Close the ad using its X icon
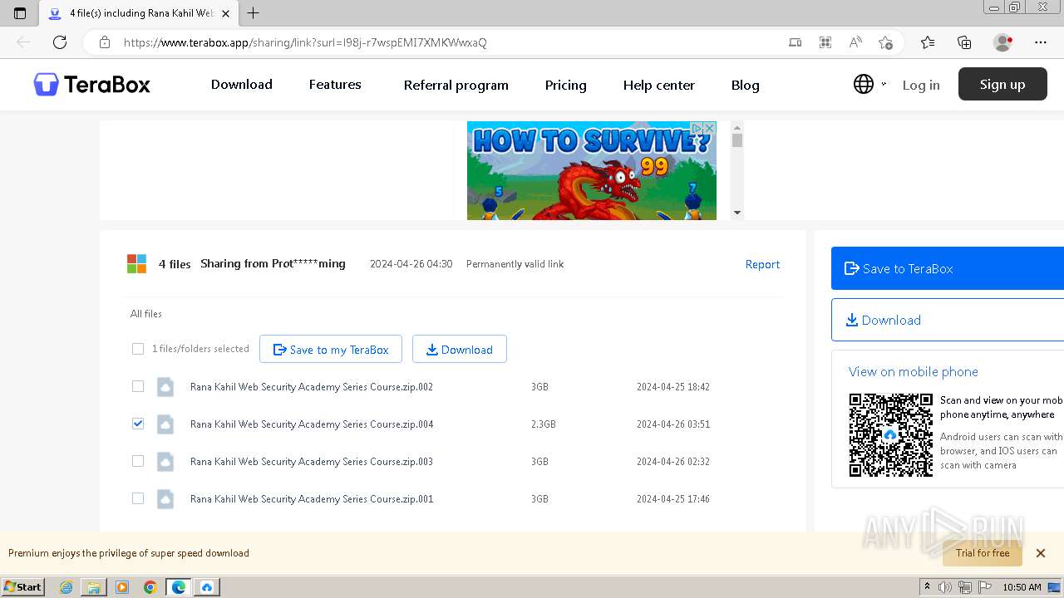The height and width of the screenshot is (598, 1064). tap(710, 128)
